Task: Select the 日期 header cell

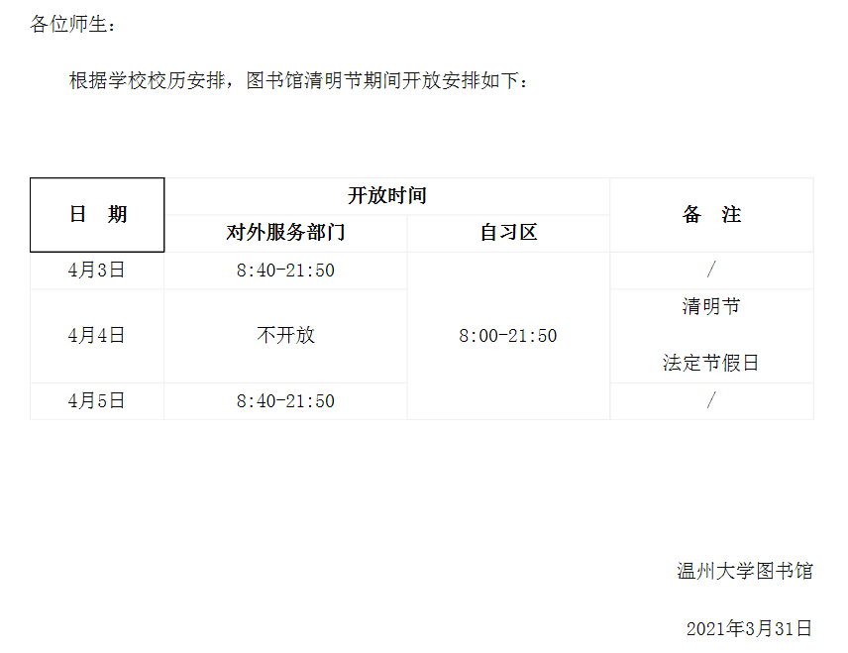Action: [x=97, y=215]
